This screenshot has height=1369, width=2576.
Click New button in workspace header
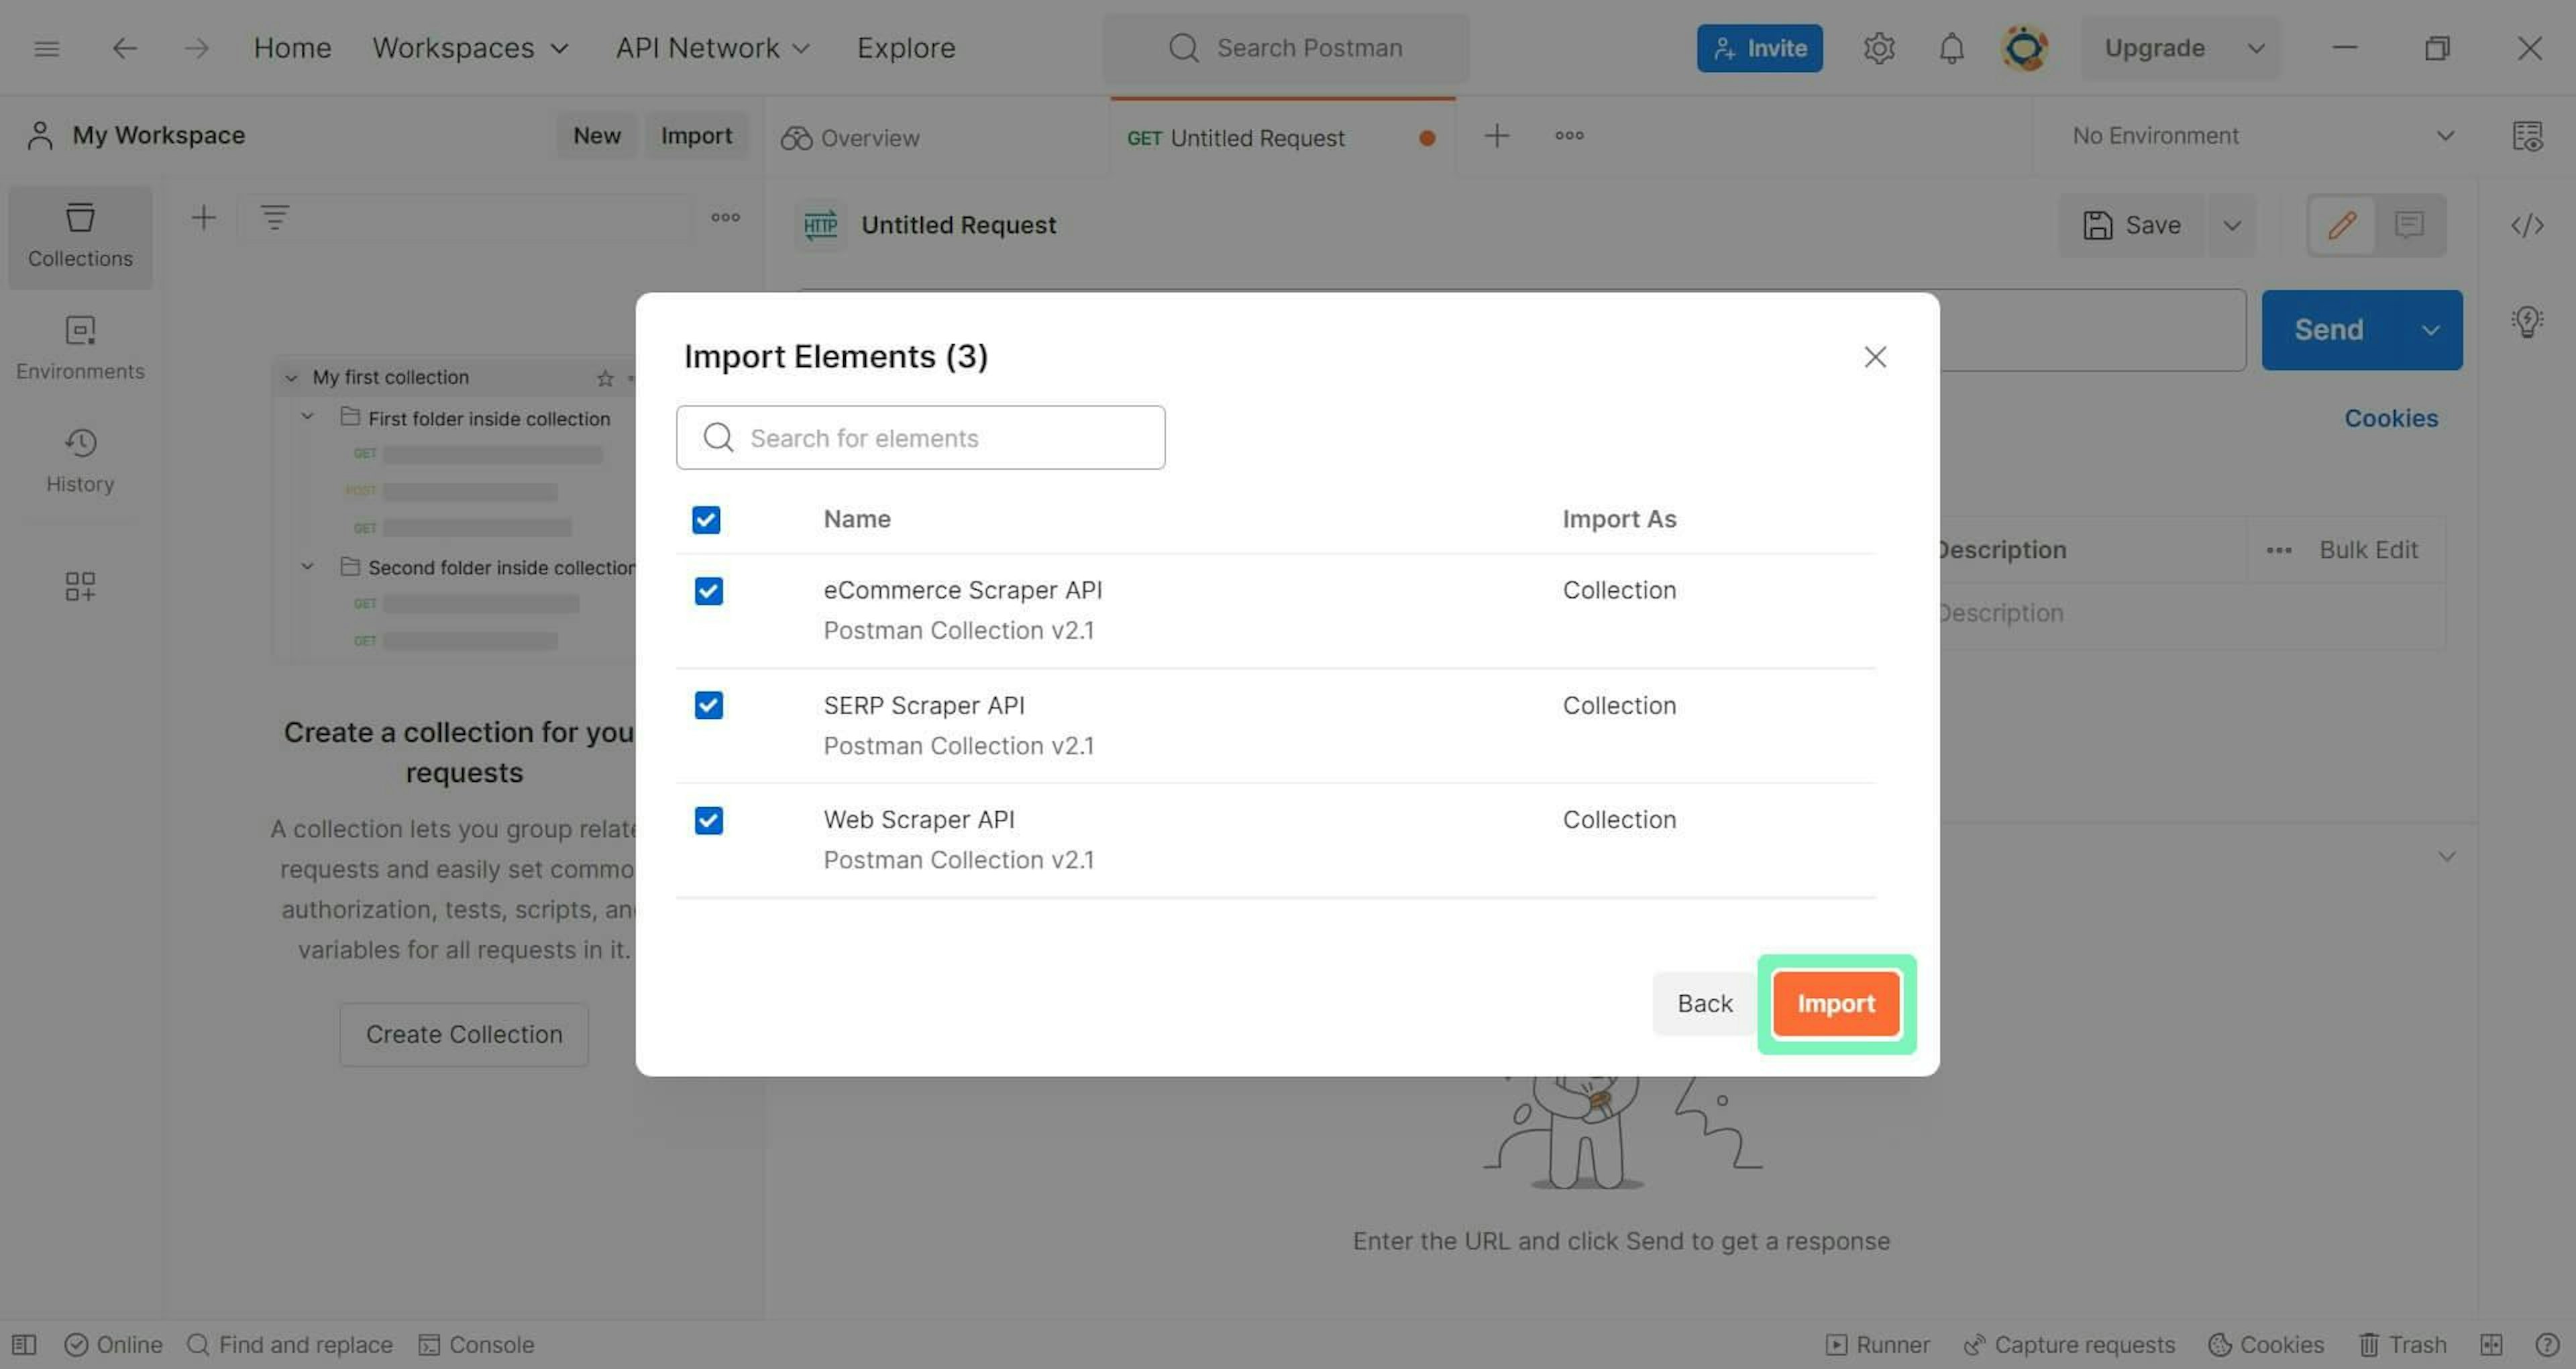coord(596,136)
